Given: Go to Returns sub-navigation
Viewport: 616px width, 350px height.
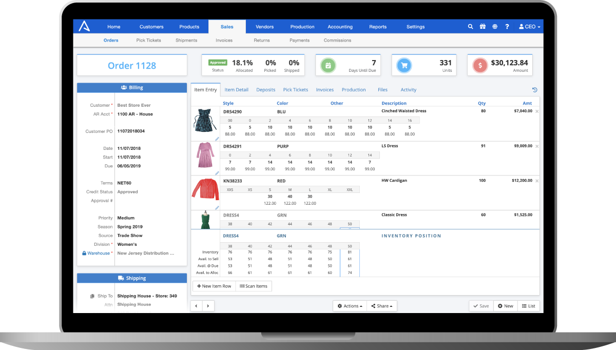Looking at the screenshot, I should (262, 41).
